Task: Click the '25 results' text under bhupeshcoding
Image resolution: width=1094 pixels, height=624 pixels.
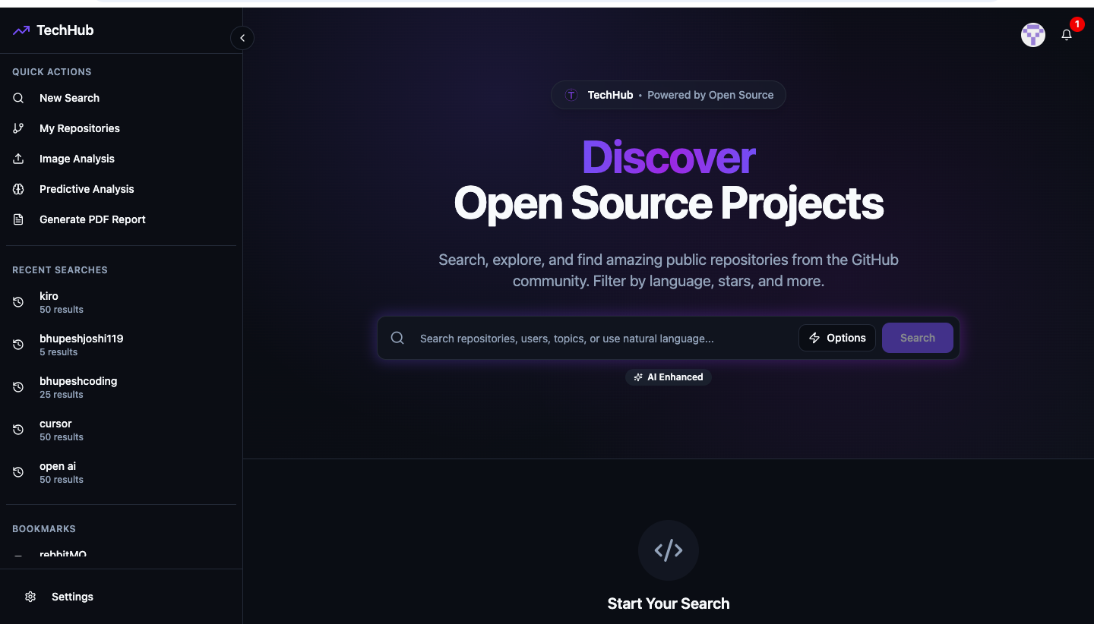Action: click(62, 395)
